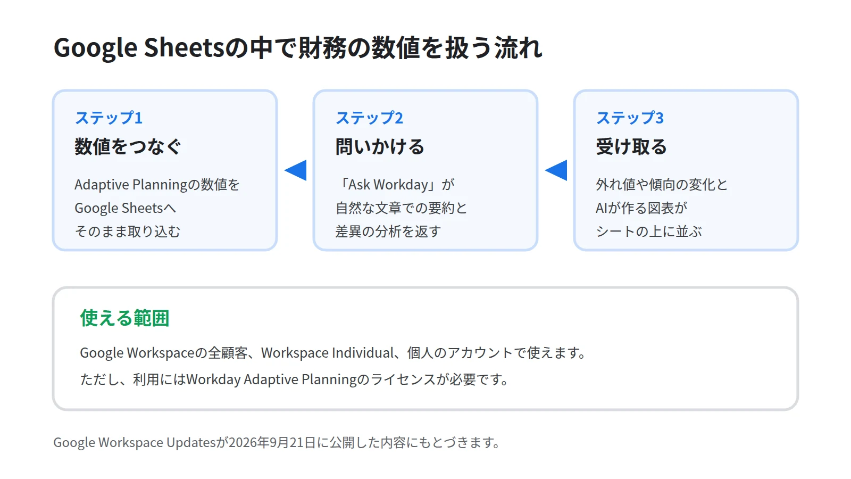Click the line '自然な文章での要約と'
The image size is (851, 479).
pyautogui.click(x=401, y=208)
